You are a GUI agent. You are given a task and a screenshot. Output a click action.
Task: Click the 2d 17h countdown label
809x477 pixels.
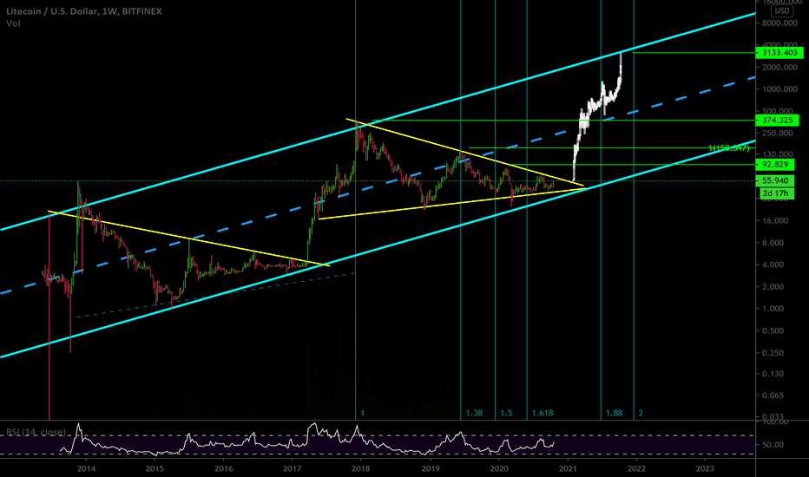pyautogui.click(x=775, y=193)
